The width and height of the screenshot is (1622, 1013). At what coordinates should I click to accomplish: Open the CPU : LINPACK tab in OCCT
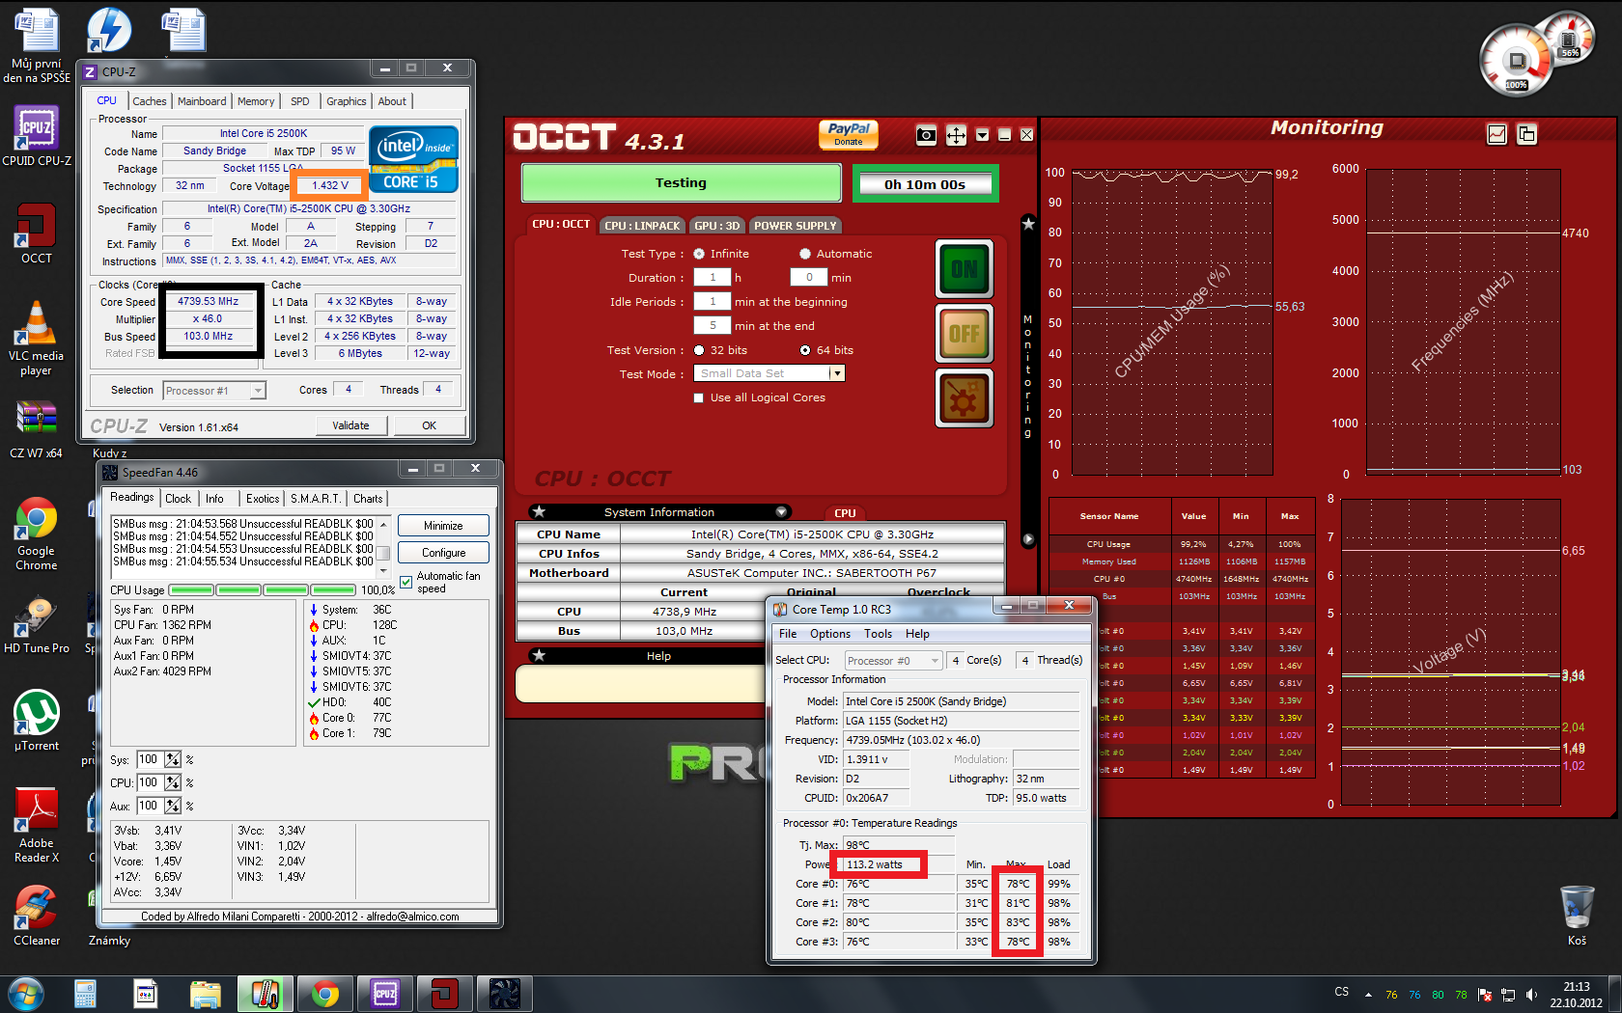point(642,226)
